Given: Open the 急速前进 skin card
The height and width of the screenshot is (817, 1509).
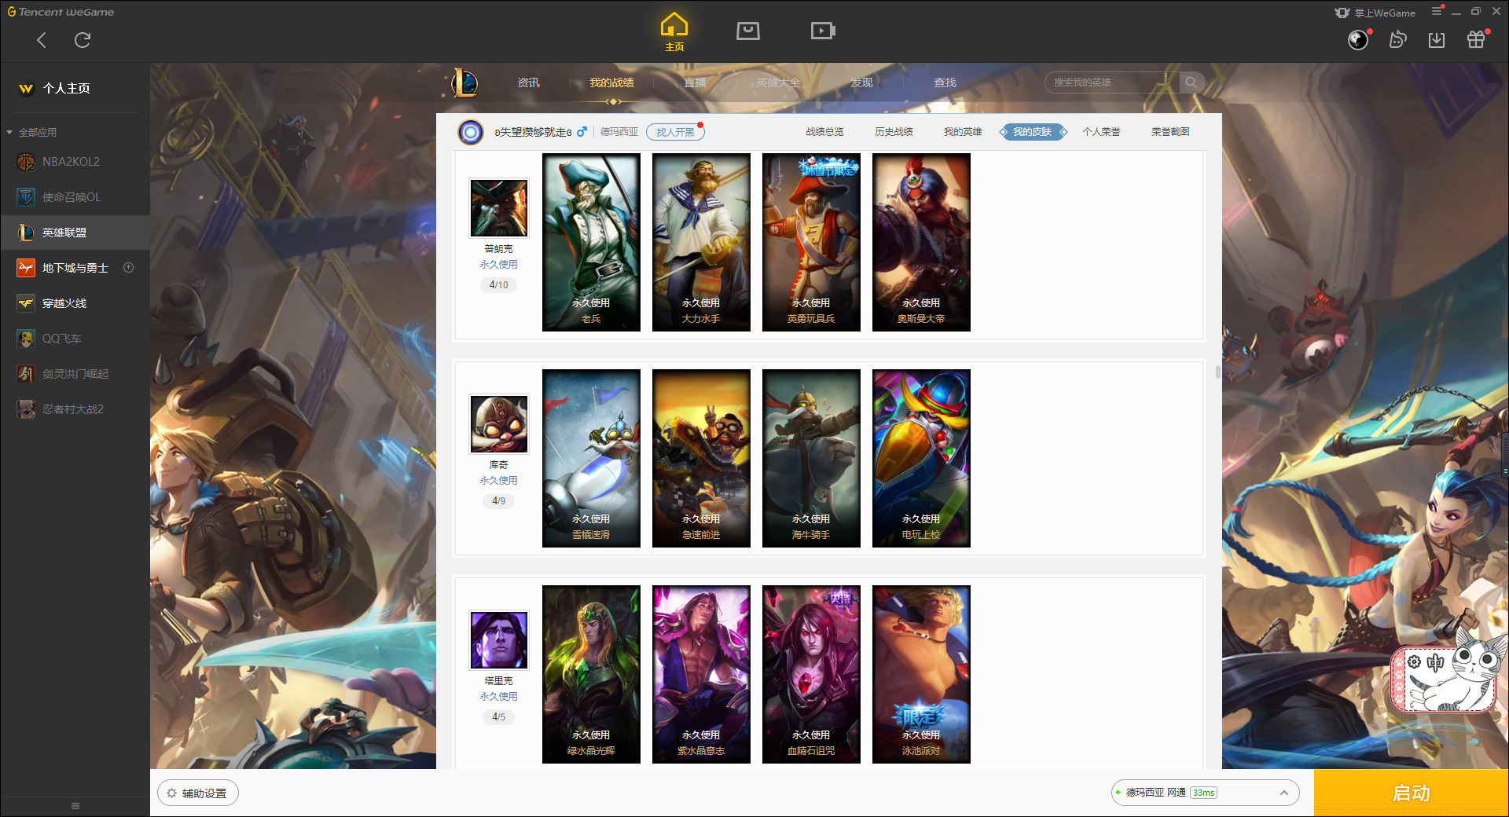Looking at the screenshot, I should click(x=701, y=458).
